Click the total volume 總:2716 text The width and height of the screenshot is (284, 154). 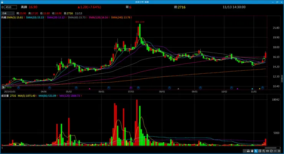(x=180, y=7)
